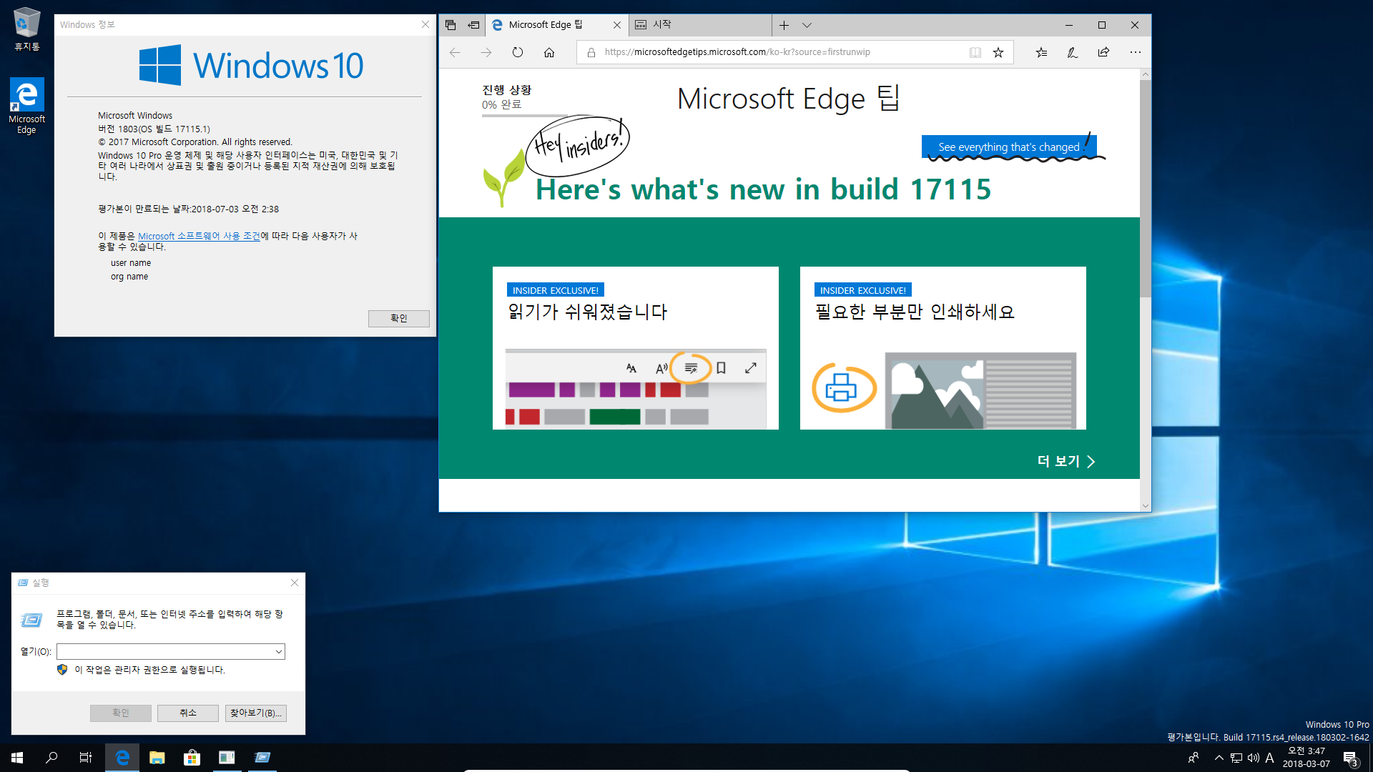The width and height of the screenshot is (1373, 772).
Task: Click the 진행 상황 progress bar
Action: (525, 115)
